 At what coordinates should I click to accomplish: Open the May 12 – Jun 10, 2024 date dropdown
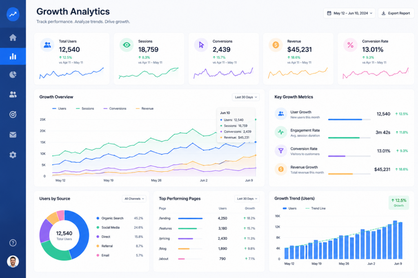click(349, 13)
